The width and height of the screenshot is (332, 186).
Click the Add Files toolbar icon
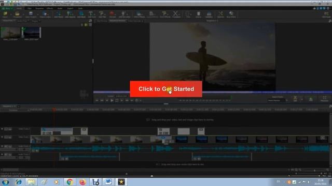(59, 14)
